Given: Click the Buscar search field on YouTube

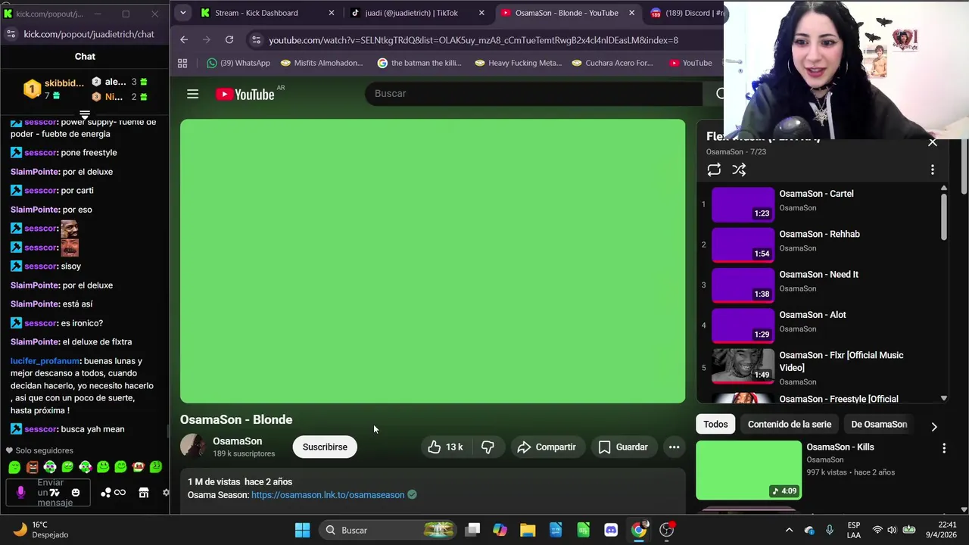Looking at the screenshot, I should coord(534,94).
